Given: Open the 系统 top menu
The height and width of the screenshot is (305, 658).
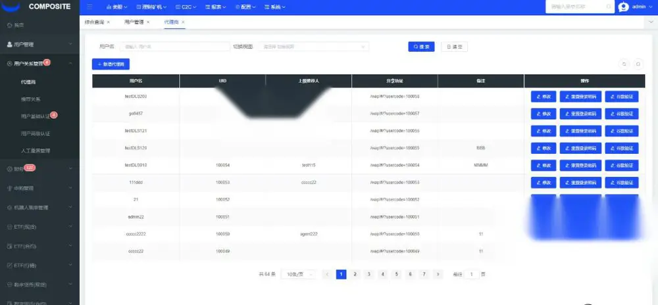Looking at the screenshot, I should click(x=275, y=7).
